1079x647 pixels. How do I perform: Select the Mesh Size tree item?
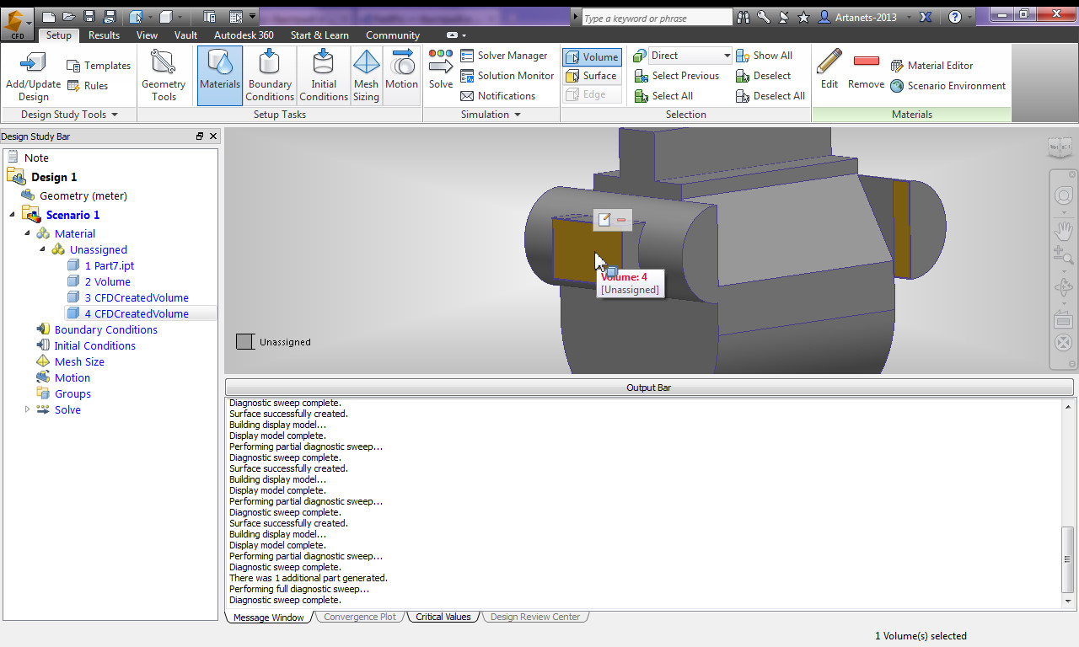(x=79, y=361)
